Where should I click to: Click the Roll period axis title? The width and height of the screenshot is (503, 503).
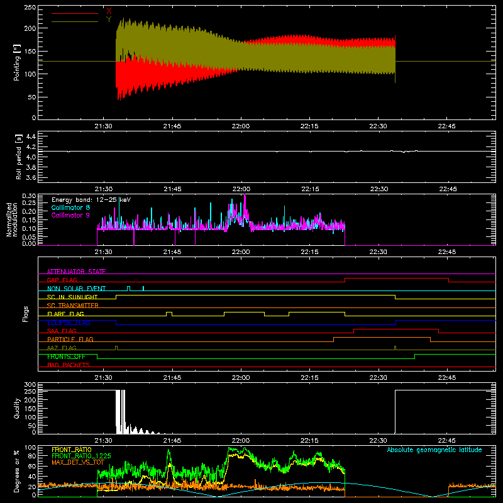[19, 157]
